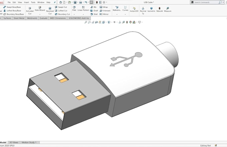Select the Extruded Cut tool
The height and width of the screenshot is (147, 227).
tap(30, 11)
